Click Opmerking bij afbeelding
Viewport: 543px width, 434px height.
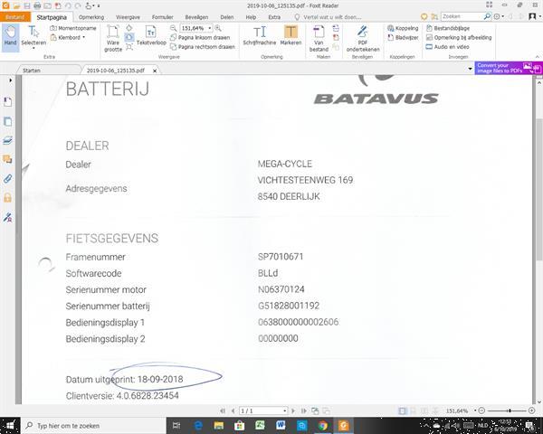(459, 37)
